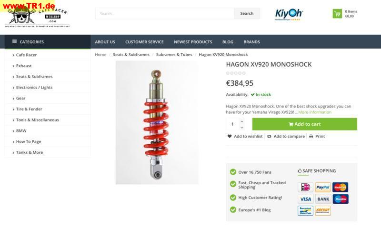This screenshot has height=229, width=381.
Task: Click the VISA payment icon
Action: pyautogui.click(x=305, y=199)
